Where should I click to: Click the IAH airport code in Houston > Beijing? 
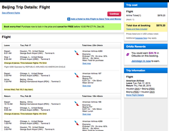[137, 89]
